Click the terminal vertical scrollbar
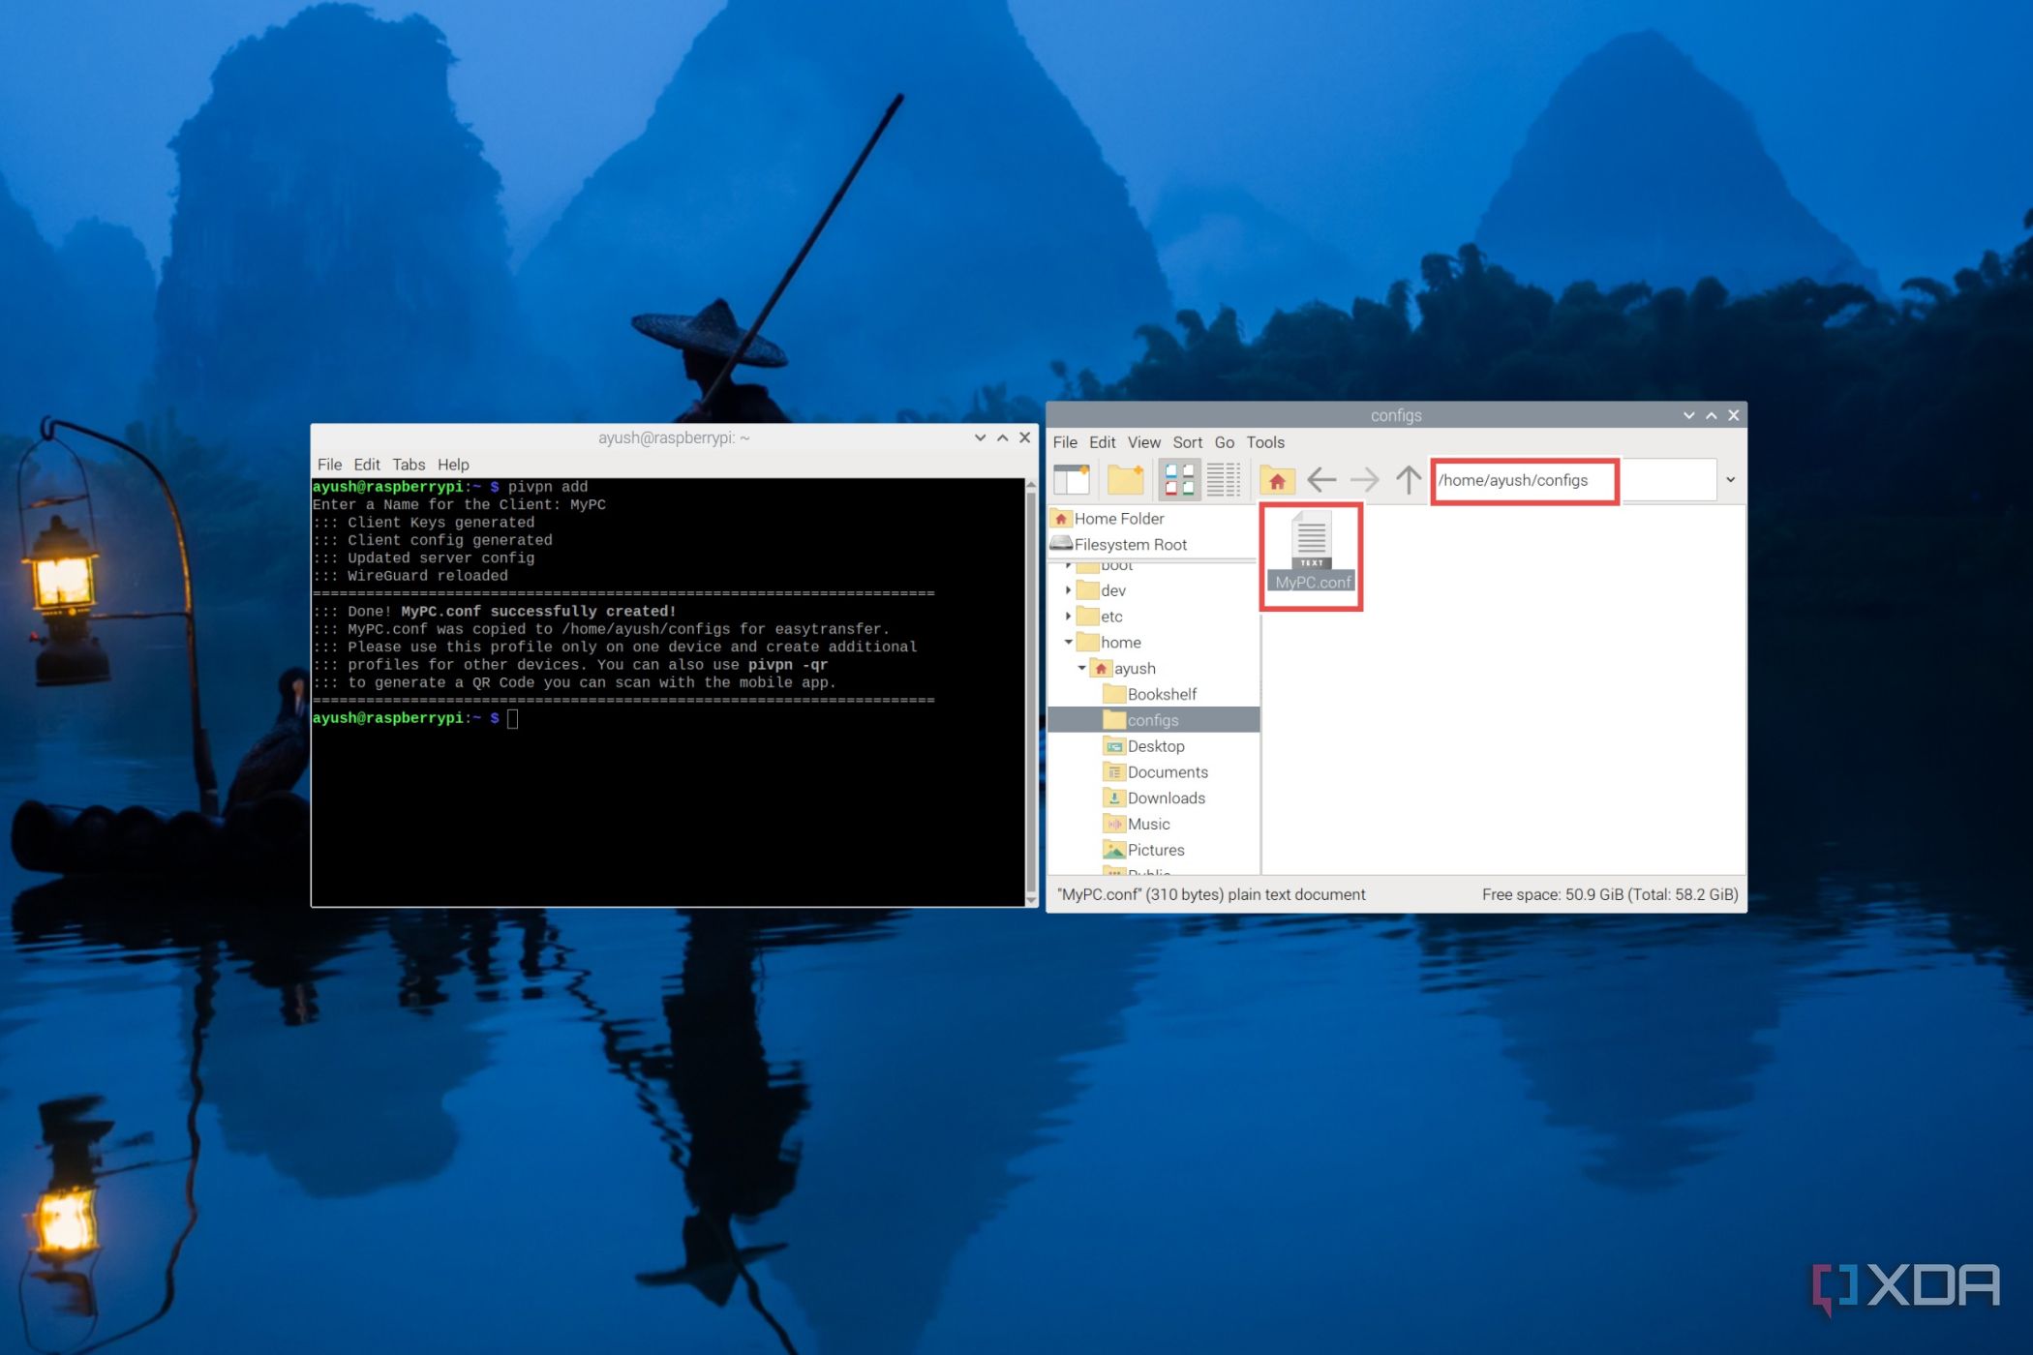The width and height of the screenshot is (2033, 1355). (1031, 692)
